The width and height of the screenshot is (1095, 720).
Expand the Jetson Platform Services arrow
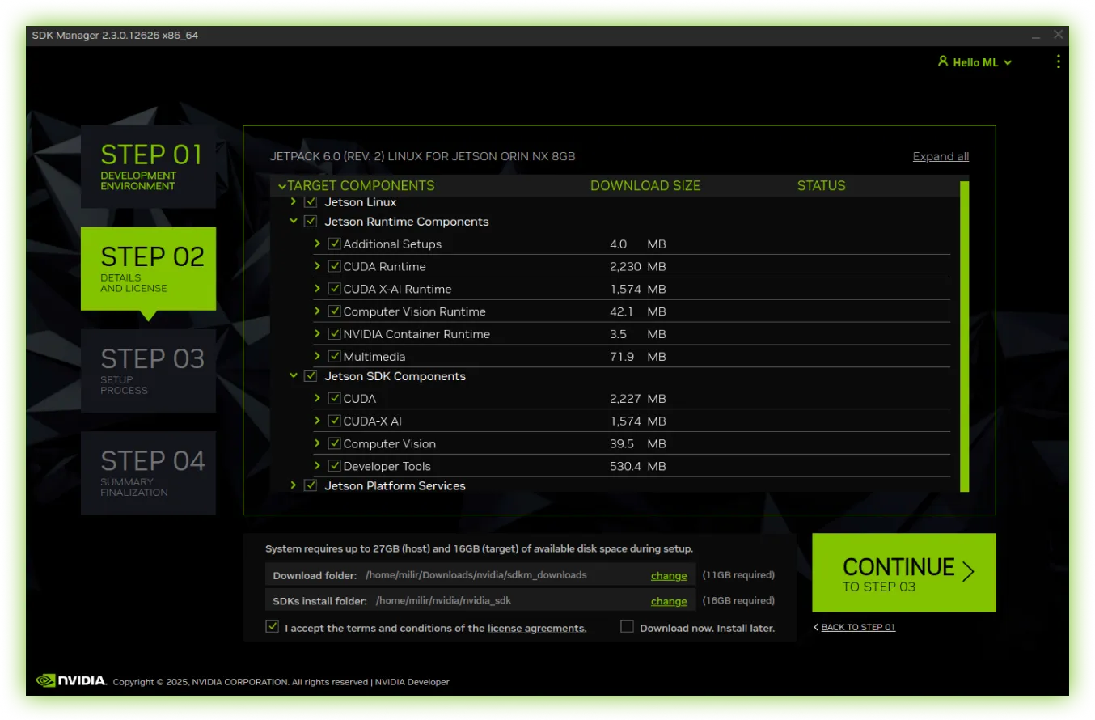pyautogui.click(x=294, y=485)
